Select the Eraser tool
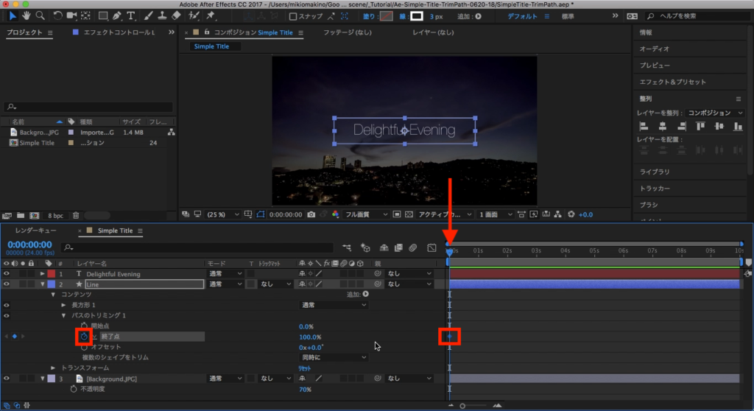This screenshot has height=411, width=754. (176, 15)
